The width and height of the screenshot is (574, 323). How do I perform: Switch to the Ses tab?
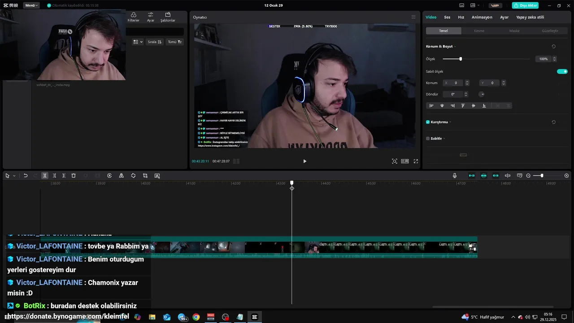pyautogui.click(x=447, y=17)
